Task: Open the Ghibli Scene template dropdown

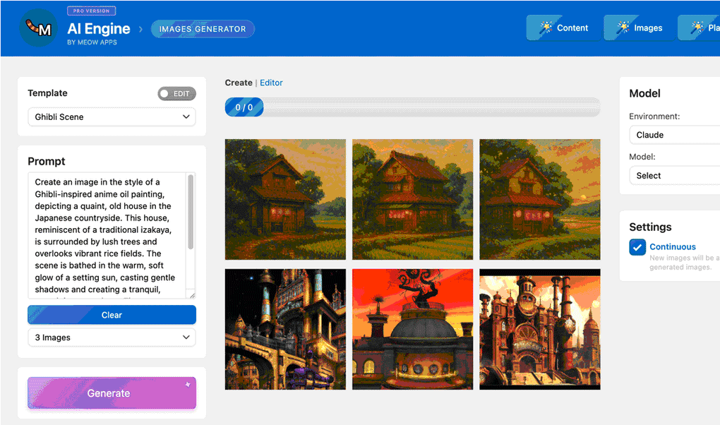Action: click(x=112, y=117)
